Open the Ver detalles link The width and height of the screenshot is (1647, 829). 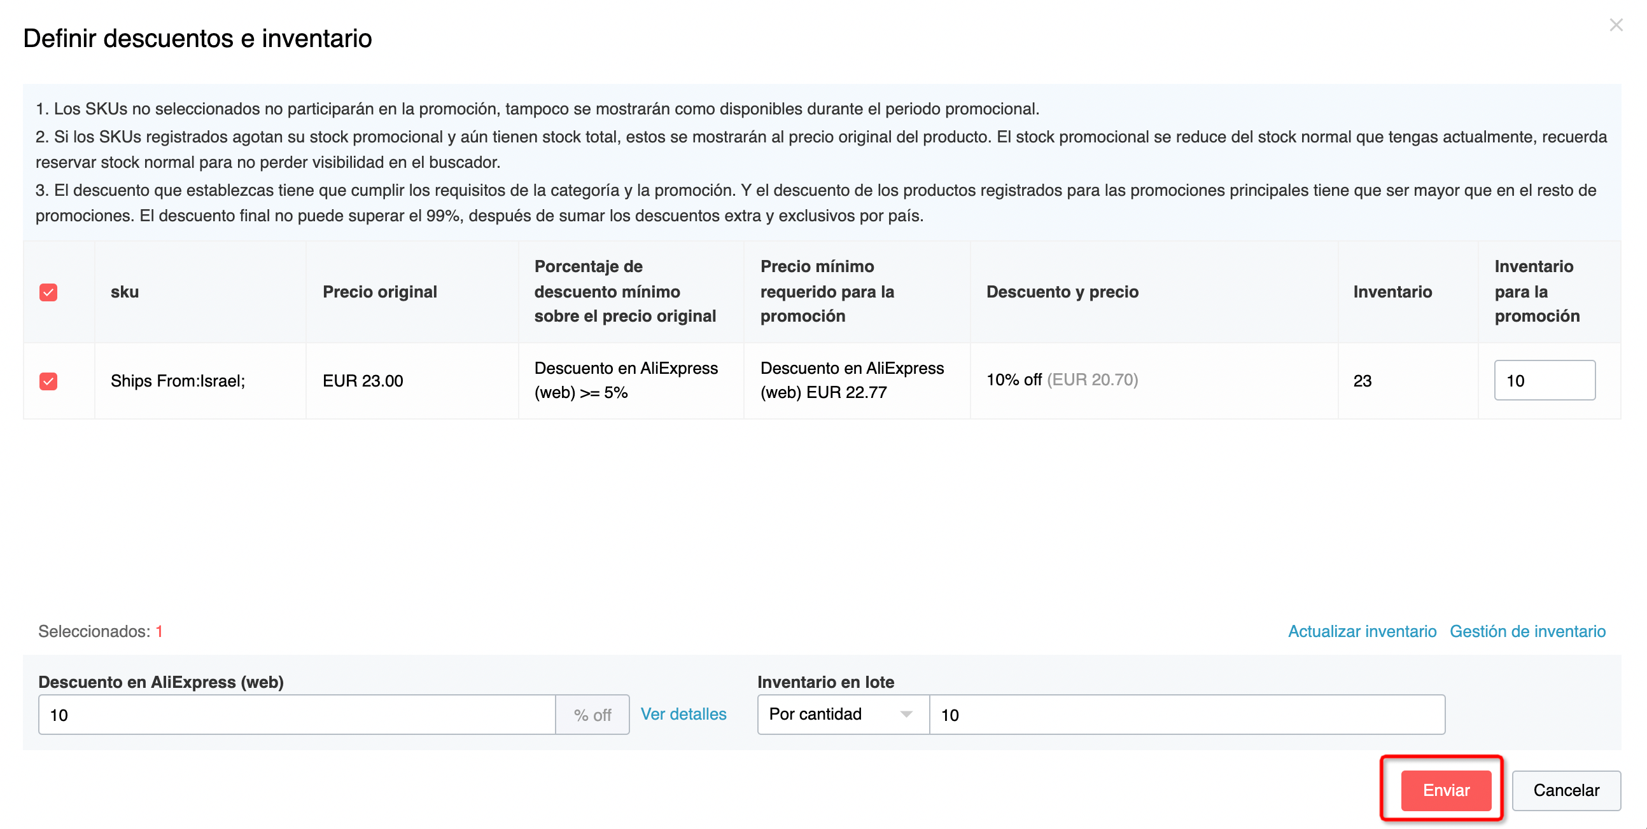point(683,714)
